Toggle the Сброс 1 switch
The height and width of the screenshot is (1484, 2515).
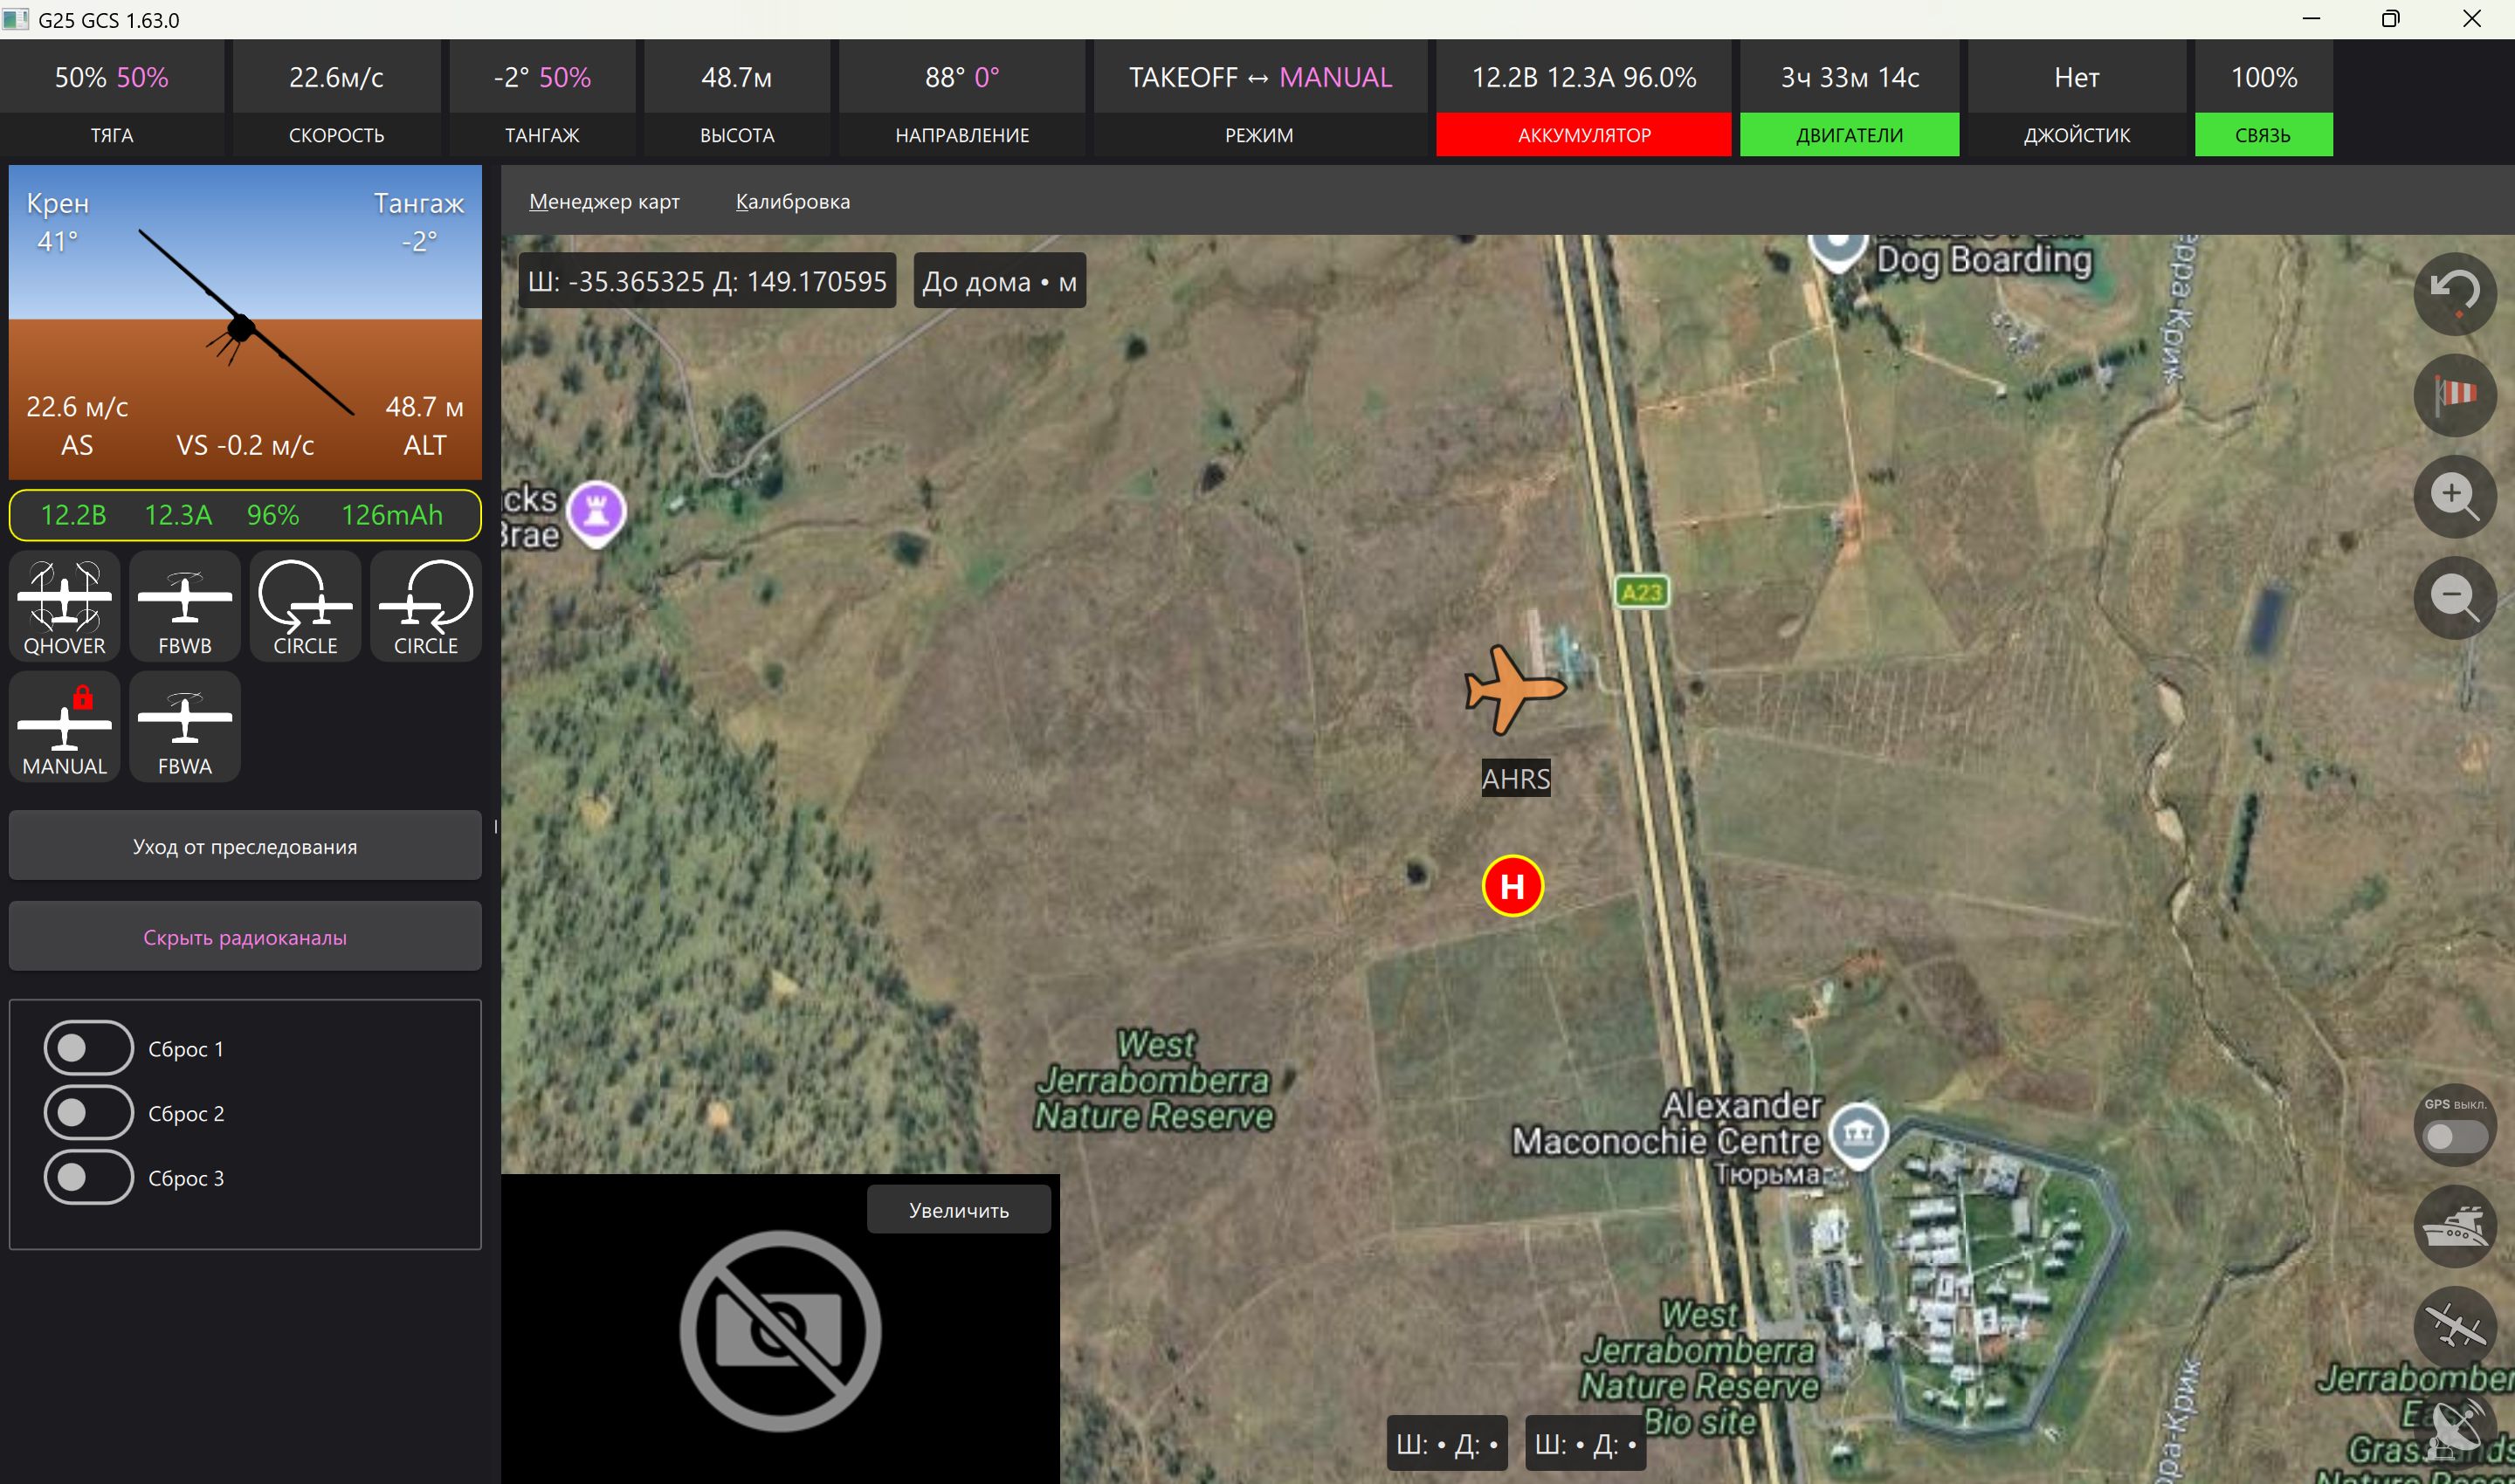coord(88,1048)
